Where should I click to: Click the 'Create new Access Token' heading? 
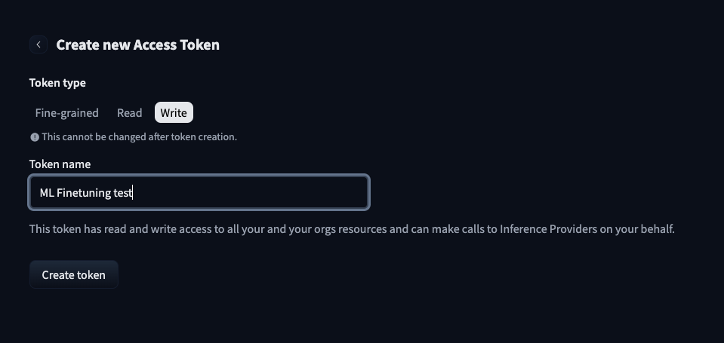[x=137, y=44]
